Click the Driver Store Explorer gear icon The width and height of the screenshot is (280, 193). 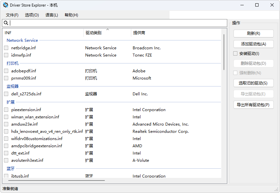tap(6, 5)
